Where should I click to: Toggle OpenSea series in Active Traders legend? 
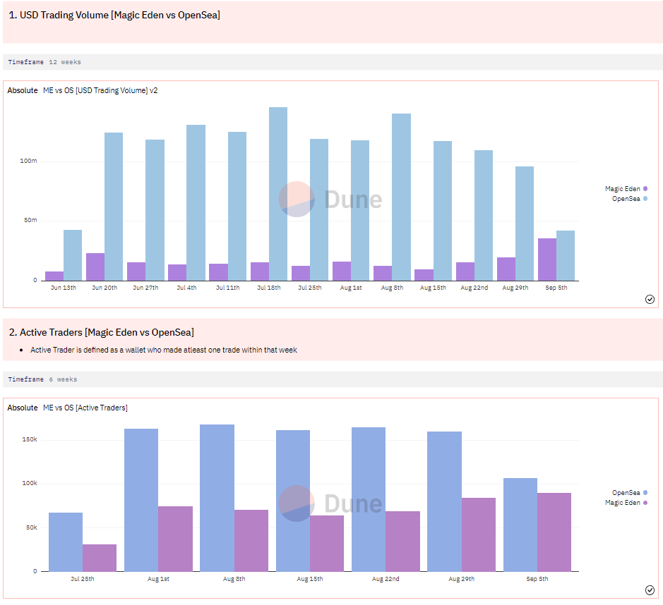630,493
